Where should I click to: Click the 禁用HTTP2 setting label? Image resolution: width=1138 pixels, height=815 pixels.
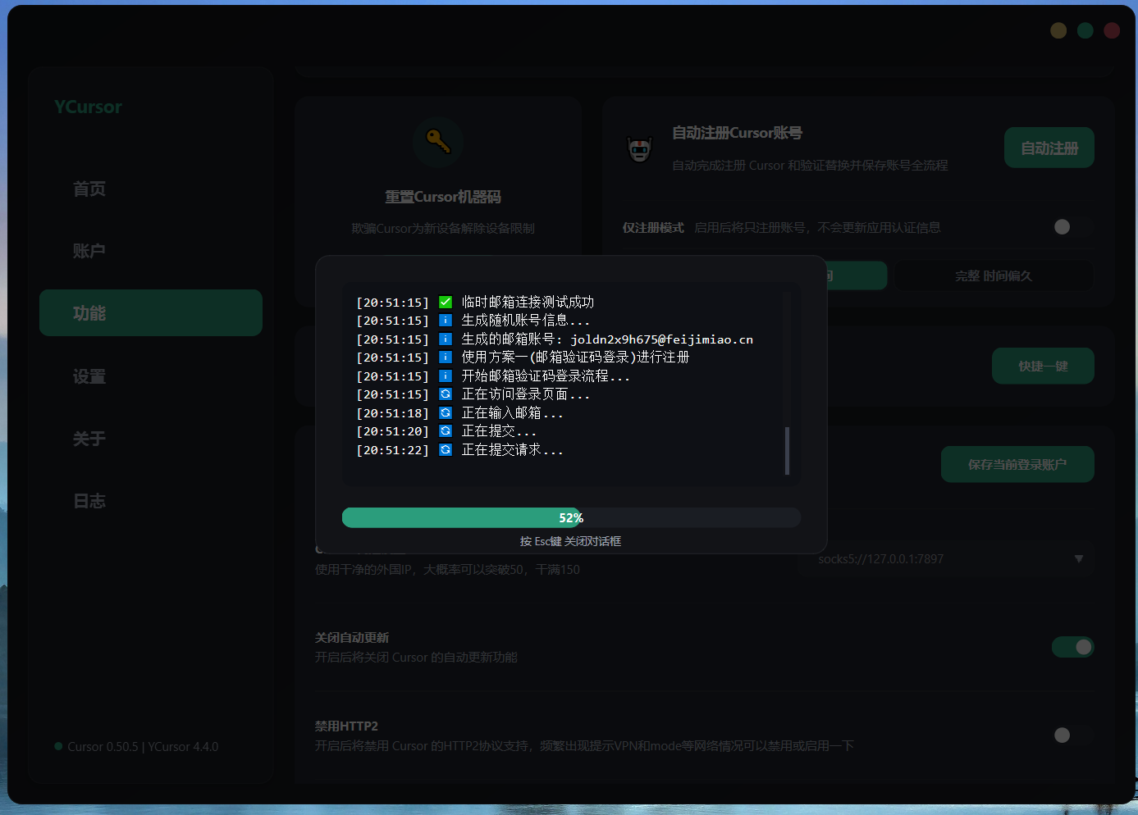pos(346,726)
